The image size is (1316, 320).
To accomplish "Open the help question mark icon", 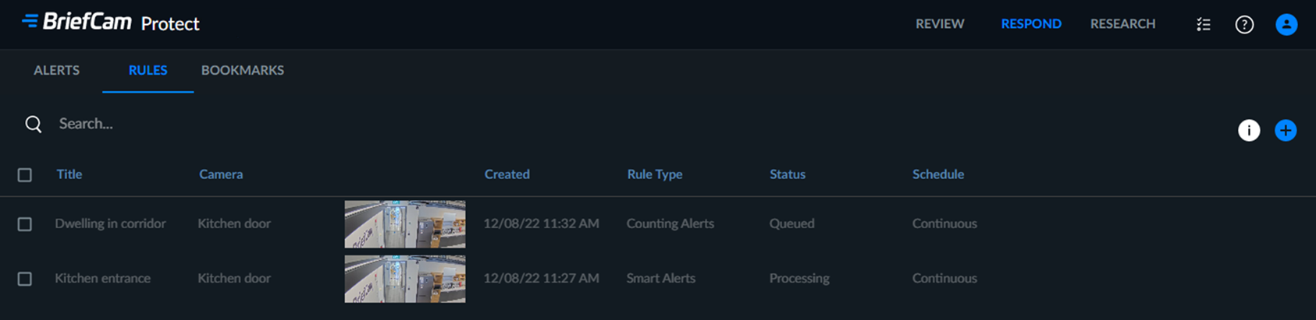I will click(x=1244, y=24).
